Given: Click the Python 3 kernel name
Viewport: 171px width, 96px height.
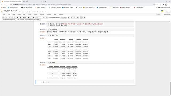Looking at the screenshot, I should click(x=166, y=15).
